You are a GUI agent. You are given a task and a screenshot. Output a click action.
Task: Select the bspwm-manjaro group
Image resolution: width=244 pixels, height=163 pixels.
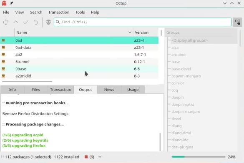tap(186, 76)
